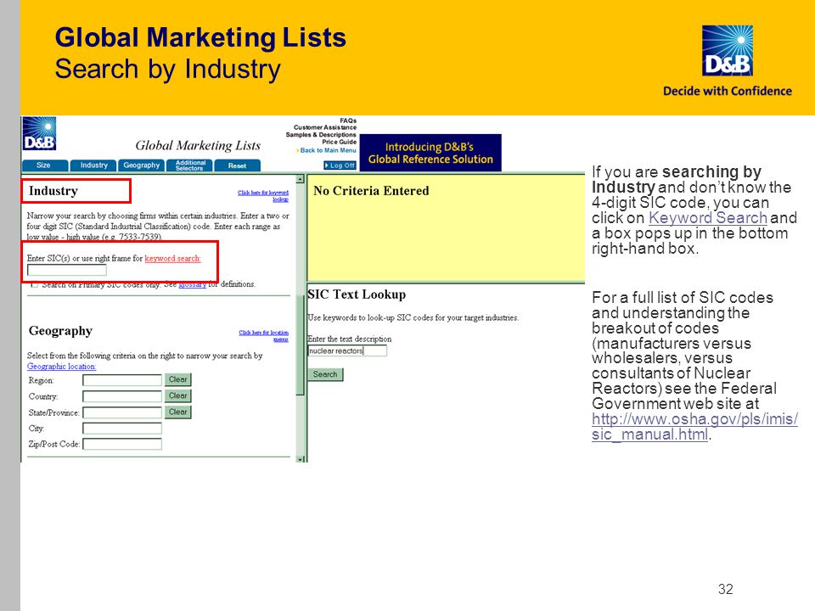Open the Geography tab
The height and width of the screenshot is (611, 815).
[x=142, y=165]
